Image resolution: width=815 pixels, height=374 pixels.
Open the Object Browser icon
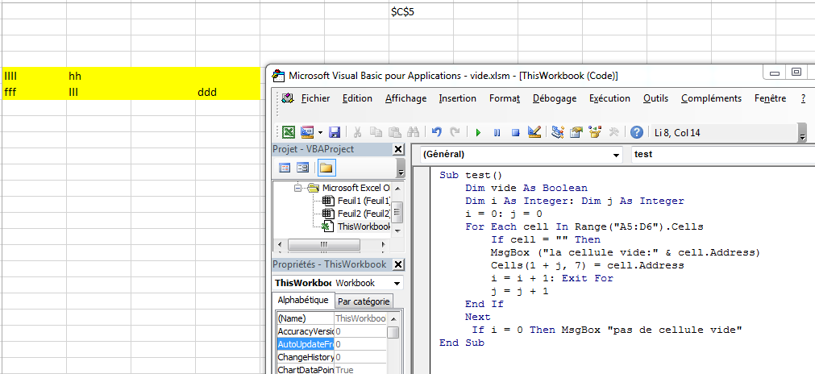595,132
